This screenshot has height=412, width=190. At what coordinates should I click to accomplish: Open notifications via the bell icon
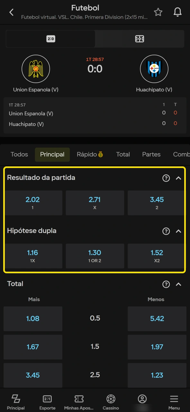tap(177, 12)
